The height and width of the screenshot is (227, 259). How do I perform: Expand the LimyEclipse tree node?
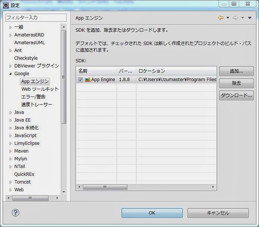10,143
